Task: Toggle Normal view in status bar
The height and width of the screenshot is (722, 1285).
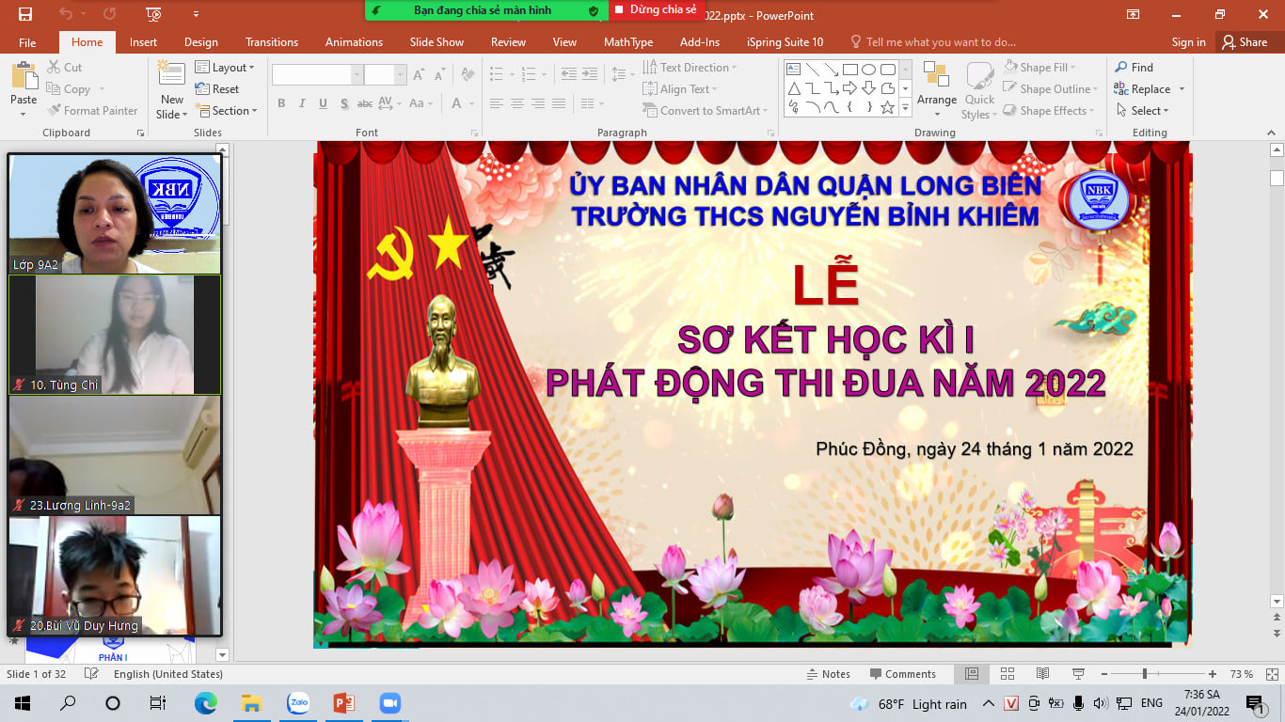Action: (x=972, y=674)
